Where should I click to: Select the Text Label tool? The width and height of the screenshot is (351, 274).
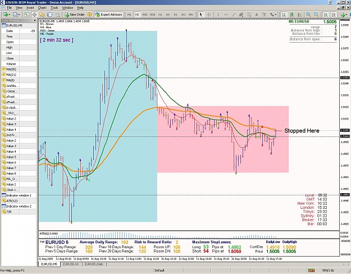point(264,15)
